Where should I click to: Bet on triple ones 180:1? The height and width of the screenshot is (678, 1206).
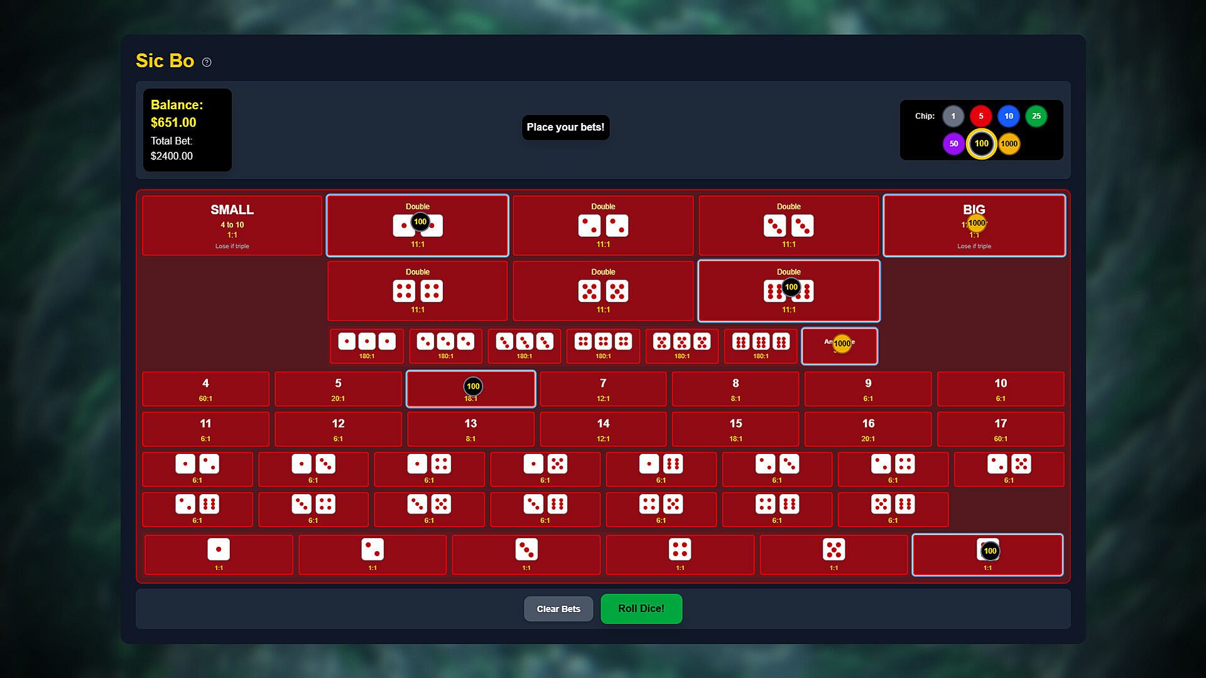[x=367, y=346]
